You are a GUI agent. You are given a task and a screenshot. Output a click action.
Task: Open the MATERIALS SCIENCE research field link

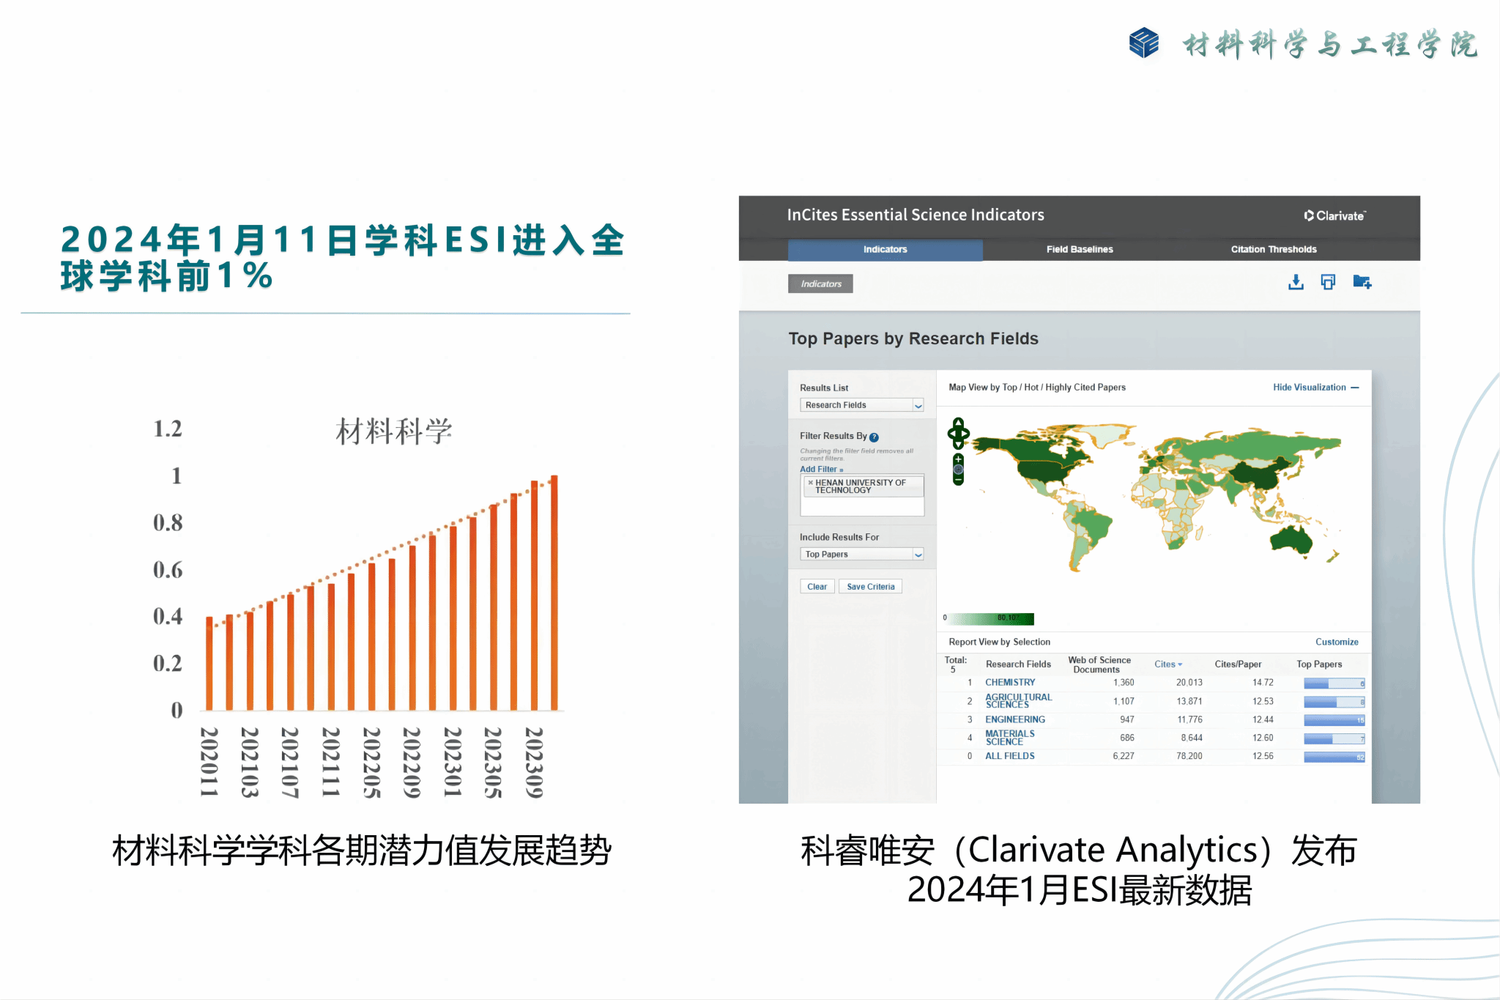pyautogui.click(x=1009, y=738)
